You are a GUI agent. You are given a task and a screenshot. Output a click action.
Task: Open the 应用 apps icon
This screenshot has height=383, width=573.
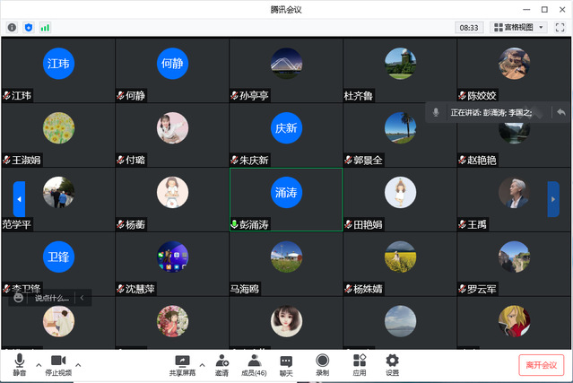tap(359, 363)
